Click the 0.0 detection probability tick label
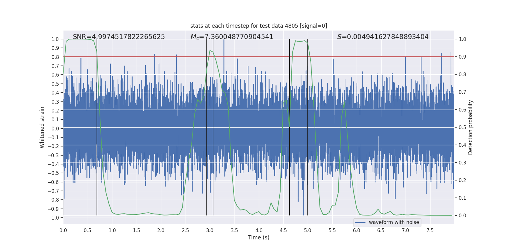Screen dimensions: 505x252 click(x=462, y=216)
